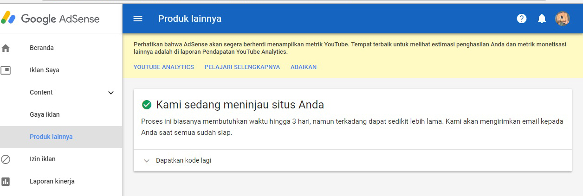
Task: Open the account profile avatar
Action: pyautogui.click(x=563, y=19)
